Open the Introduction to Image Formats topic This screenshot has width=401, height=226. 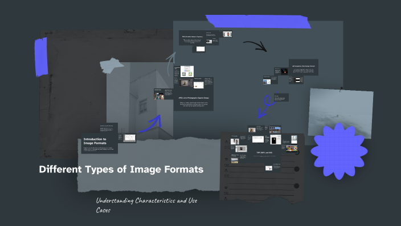pos(99,143)
